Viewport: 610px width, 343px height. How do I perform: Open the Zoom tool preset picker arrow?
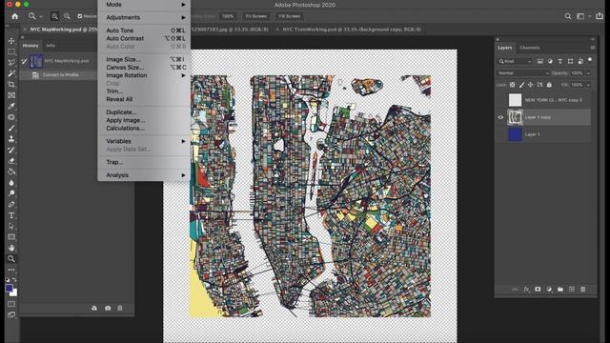41,17
